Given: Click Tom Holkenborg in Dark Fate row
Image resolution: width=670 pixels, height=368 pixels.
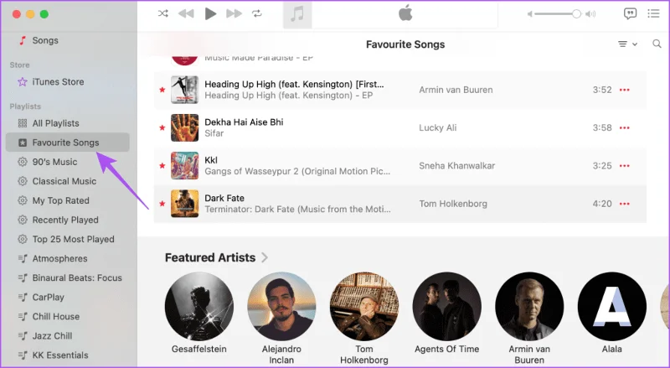Looking at the screenshot, I should tap(453, 204).
